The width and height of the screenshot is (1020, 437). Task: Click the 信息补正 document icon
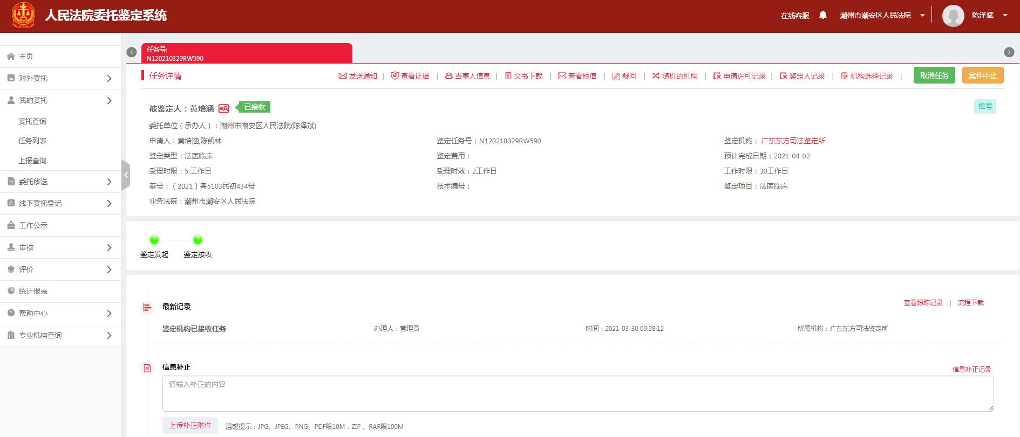click(147, 369)
